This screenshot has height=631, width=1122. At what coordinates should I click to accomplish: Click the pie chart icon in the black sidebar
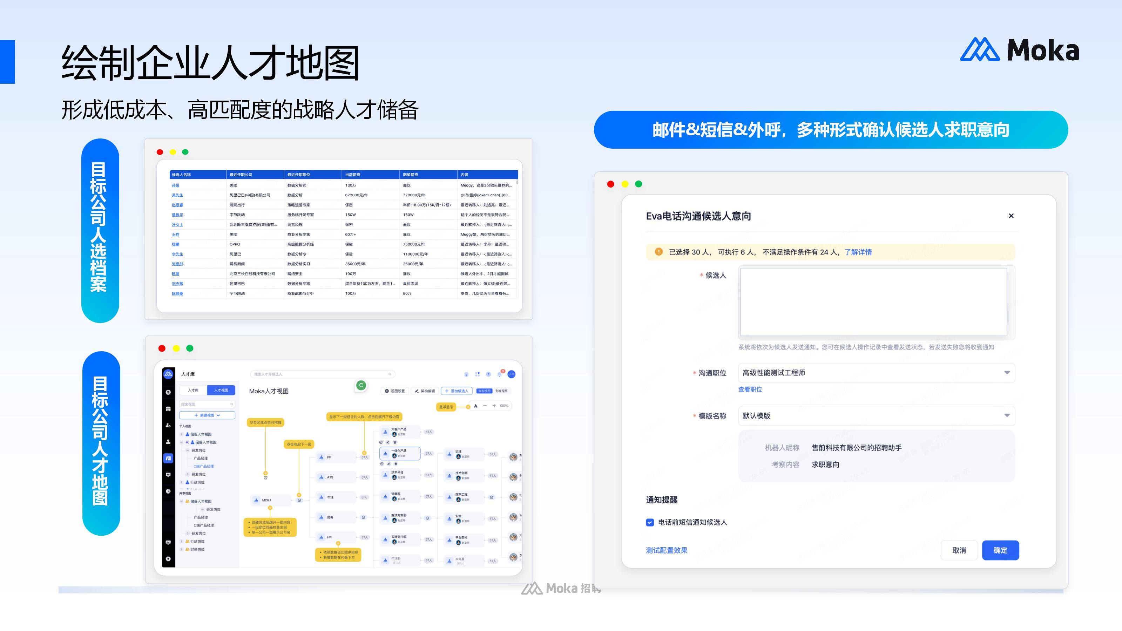[x=168, y=491]
